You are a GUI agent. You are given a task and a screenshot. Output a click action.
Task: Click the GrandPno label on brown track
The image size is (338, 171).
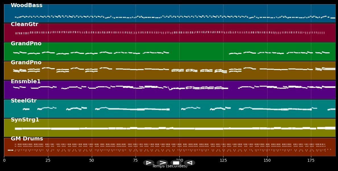26,63
